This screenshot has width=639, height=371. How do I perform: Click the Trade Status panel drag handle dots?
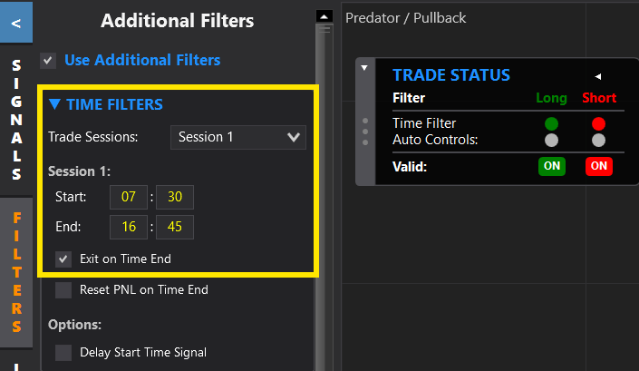coord(365,131)
